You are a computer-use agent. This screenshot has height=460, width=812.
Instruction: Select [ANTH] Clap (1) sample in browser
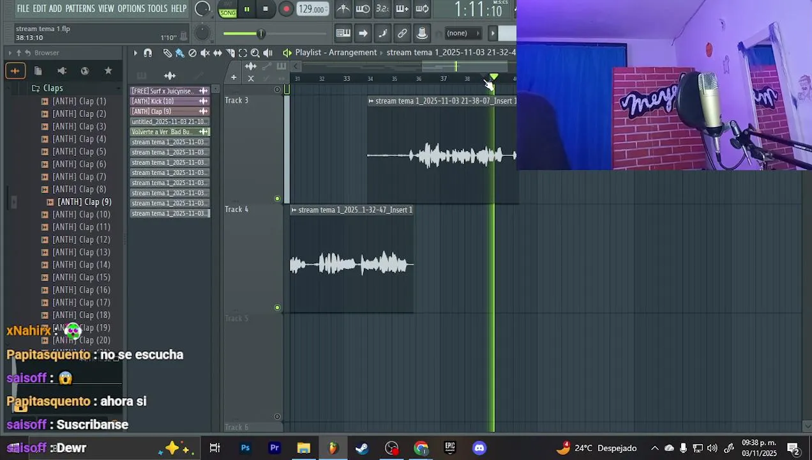79,101
